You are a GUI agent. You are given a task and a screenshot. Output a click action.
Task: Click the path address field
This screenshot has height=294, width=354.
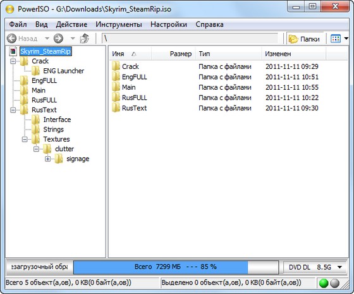[190, 39]
